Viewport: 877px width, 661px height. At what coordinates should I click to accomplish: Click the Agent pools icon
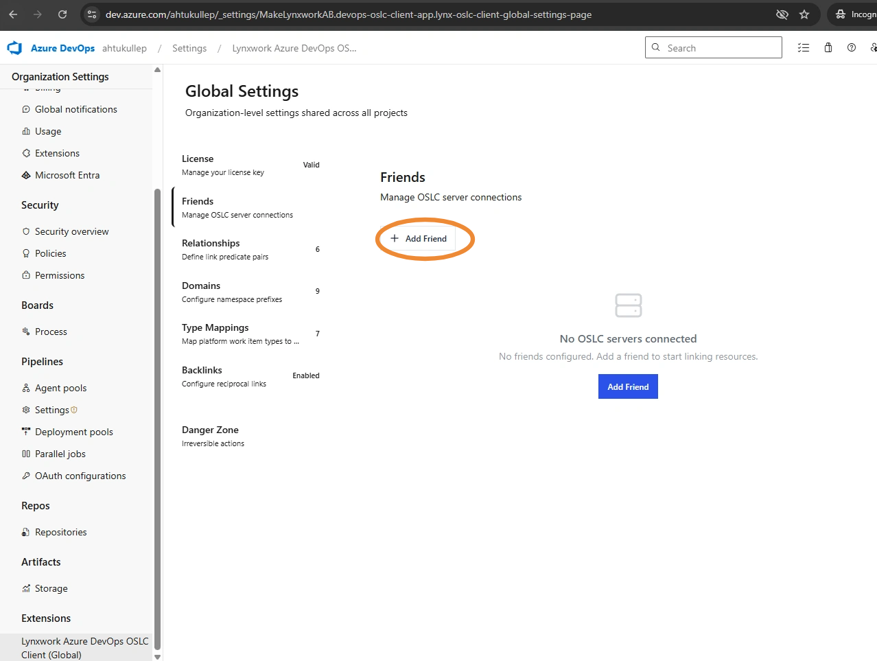coord(26,388)
